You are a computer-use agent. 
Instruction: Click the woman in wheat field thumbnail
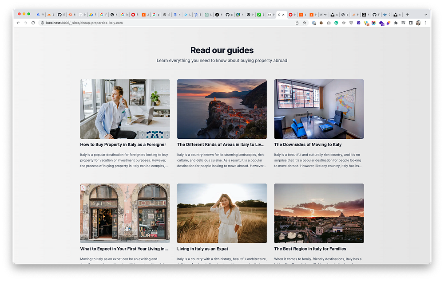(222, 213)
